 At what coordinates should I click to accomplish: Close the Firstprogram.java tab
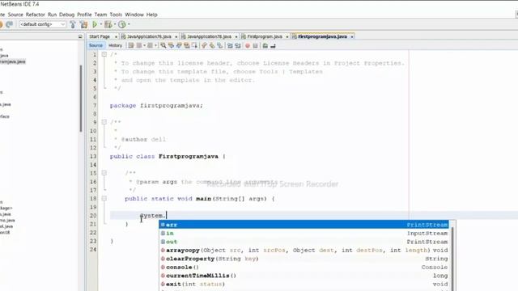(287, 36)
